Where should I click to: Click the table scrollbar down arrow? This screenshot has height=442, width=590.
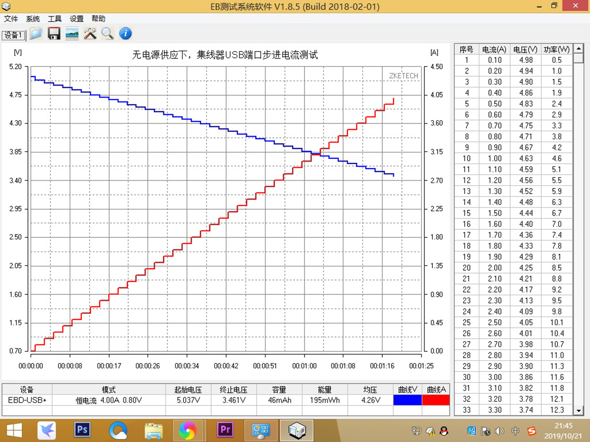pos(579,410)
